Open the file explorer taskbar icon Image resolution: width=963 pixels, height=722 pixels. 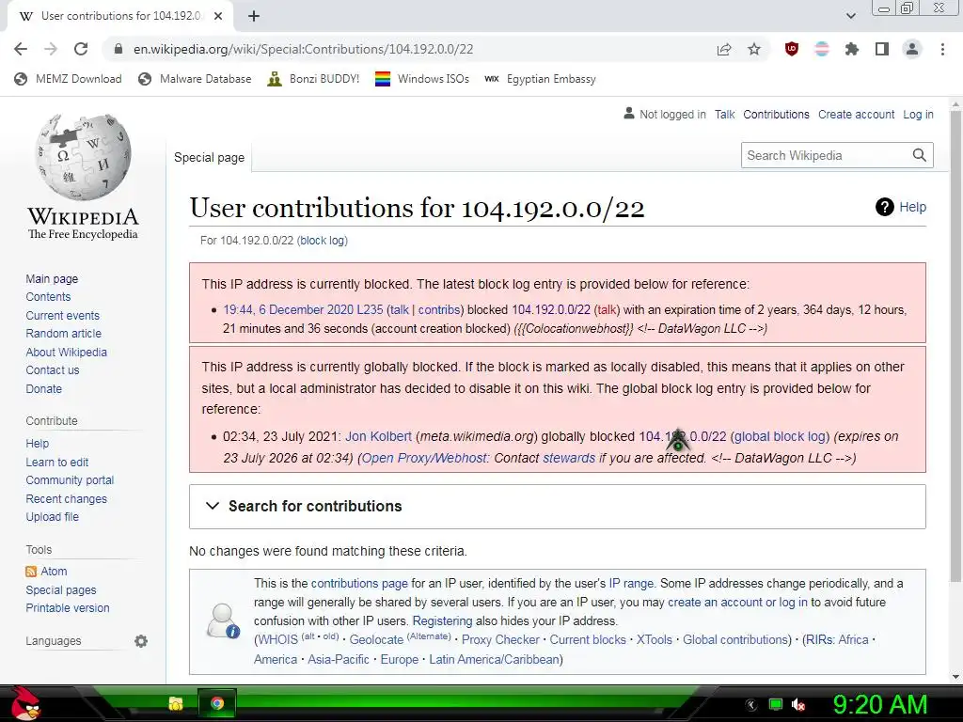176,703
